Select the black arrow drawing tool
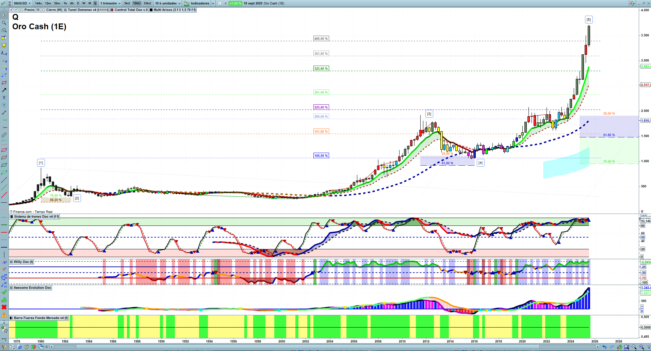This screenshot has height=351, width=651. click(4, 90)
